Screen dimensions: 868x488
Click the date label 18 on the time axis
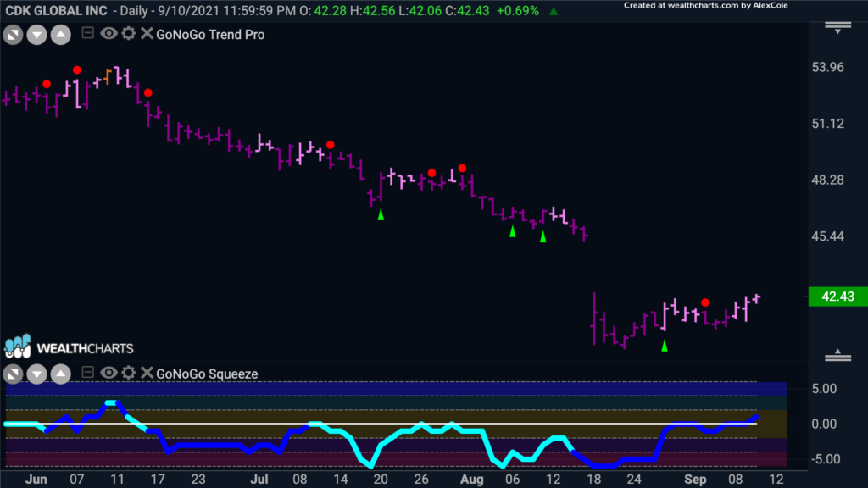click(x=593, y=480)
